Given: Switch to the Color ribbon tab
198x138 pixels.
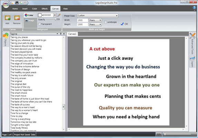Looking at the screenshot, I should 34,9.
